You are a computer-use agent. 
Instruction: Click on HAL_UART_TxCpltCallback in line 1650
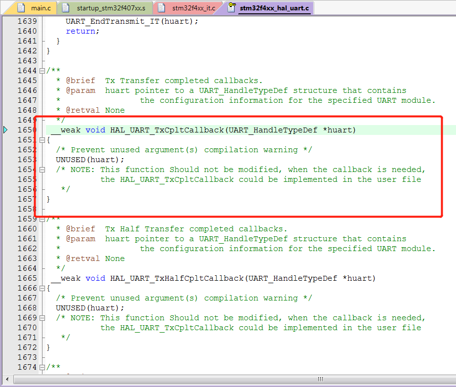167,130
